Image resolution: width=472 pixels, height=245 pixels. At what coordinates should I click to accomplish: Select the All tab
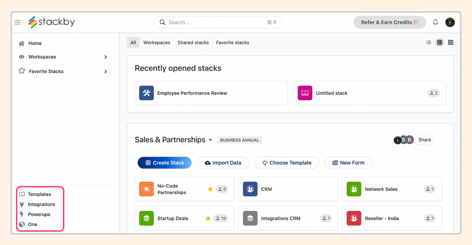coord(133,43)
